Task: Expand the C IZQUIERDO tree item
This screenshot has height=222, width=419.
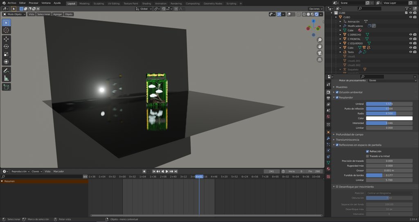Action: pyautogui.click(x=340, y=43)
